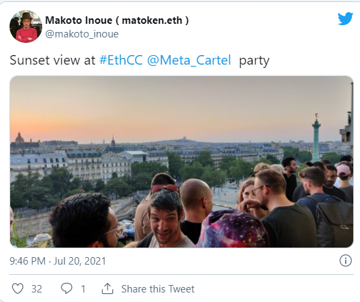Visit the @Meta_Cartel mention link
Viewport: 360px width, 302px height.
[189, 61]
